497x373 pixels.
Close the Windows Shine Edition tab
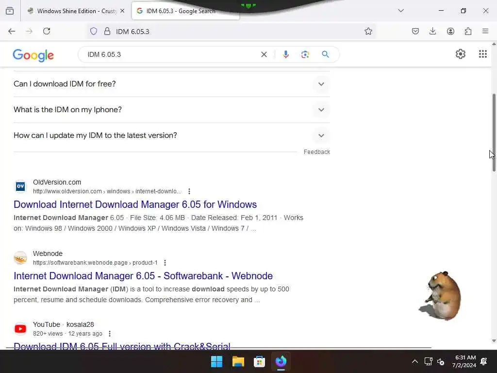pos(122,11)
